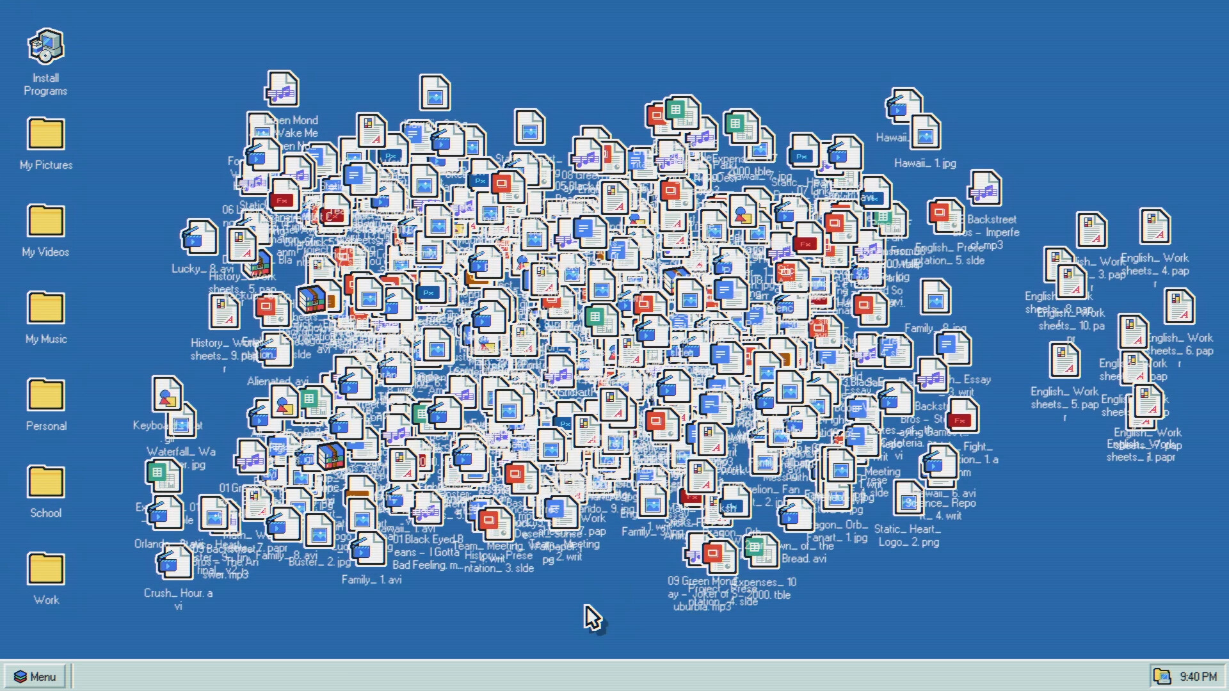
Task: Select the Hawaii_ 1.jpg image file
Action: pyautogui.click(x=926, y=132)
